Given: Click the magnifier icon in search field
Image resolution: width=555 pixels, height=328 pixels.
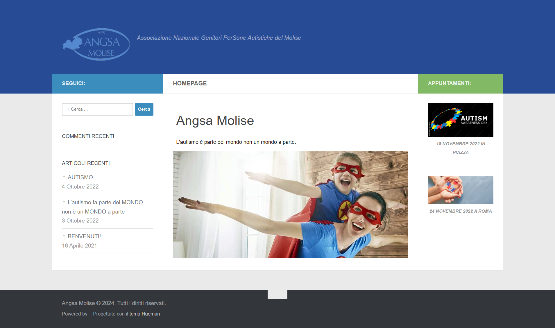Looking at the screenshot, I should pyautogui.click(x=67, y=109).
